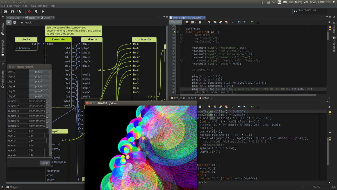Click the green comment toggle icon in editor
Image resolution: width=337 pixels, height=190 pixels.
tap(252, 22)
